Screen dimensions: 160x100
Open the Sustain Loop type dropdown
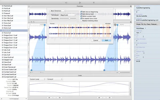pyautogui.click(x=37, y=79)
